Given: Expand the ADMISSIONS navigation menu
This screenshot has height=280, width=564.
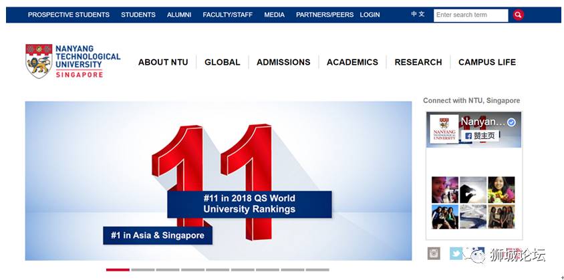Looking at the screenshot, I should click(283, 62).
